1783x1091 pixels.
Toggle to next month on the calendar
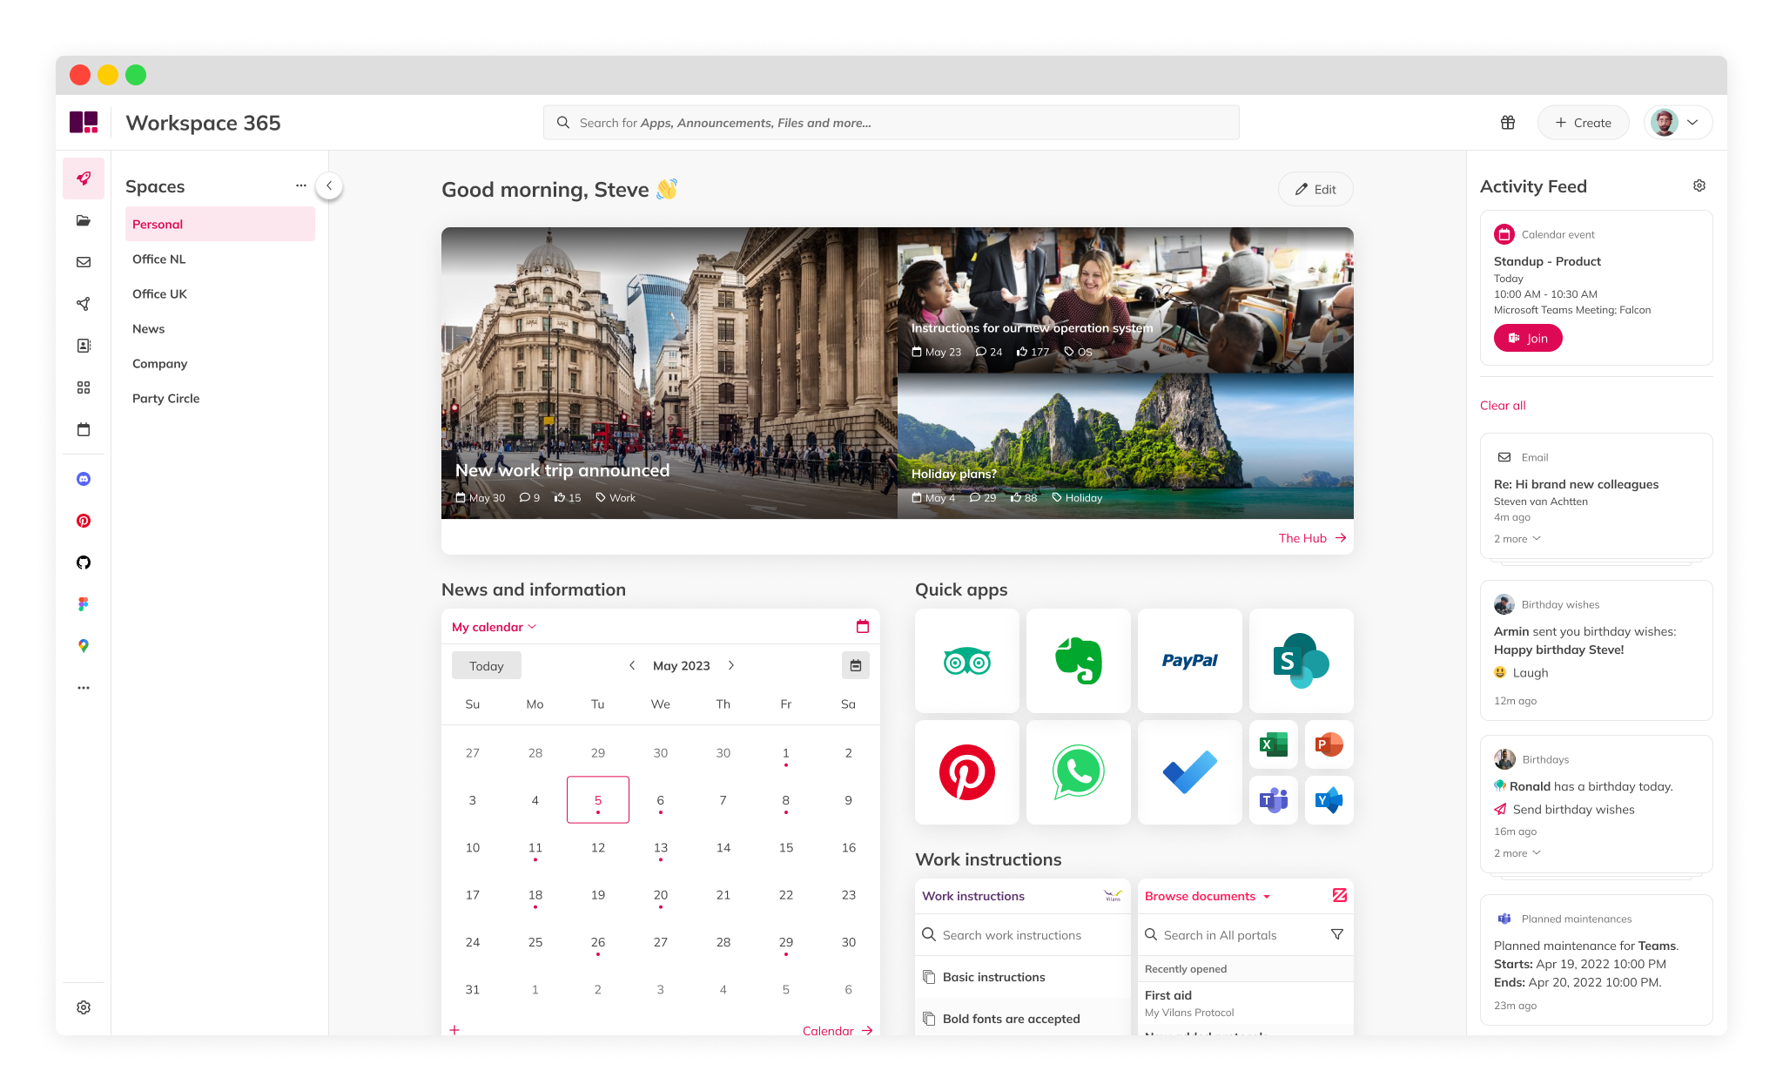tap(732, 664)
